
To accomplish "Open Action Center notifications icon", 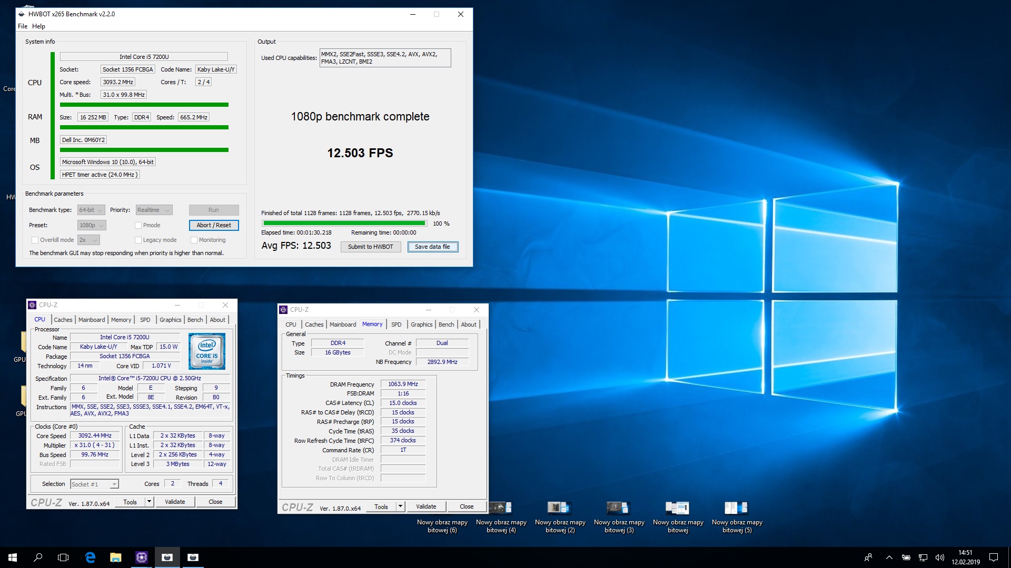I will point(994,557).
